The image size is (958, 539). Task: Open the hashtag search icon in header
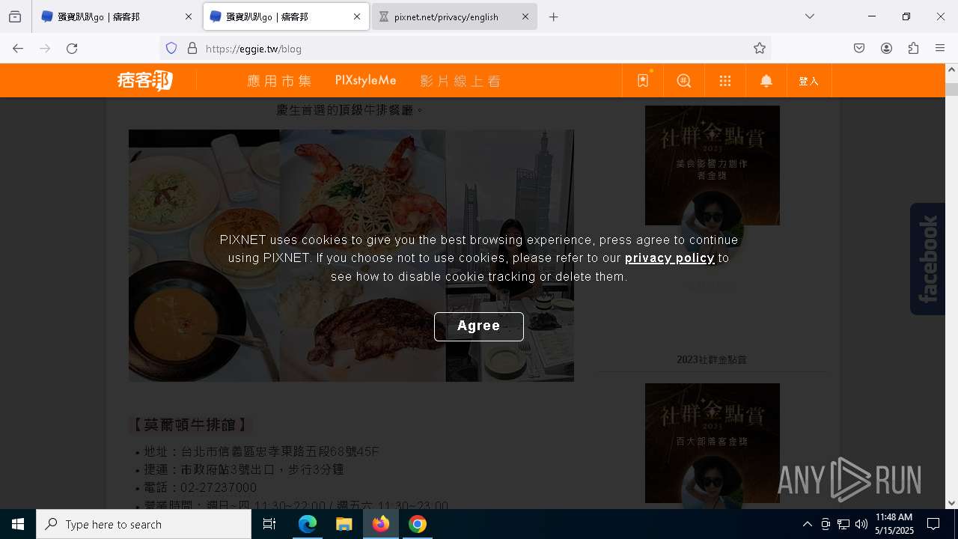(x=684, y=81)
